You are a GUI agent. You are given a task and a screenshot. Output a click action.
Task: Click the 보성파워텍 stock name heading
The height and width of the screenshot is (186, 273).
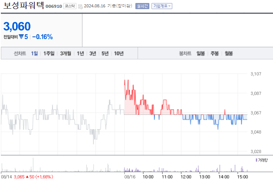[23, 5]
